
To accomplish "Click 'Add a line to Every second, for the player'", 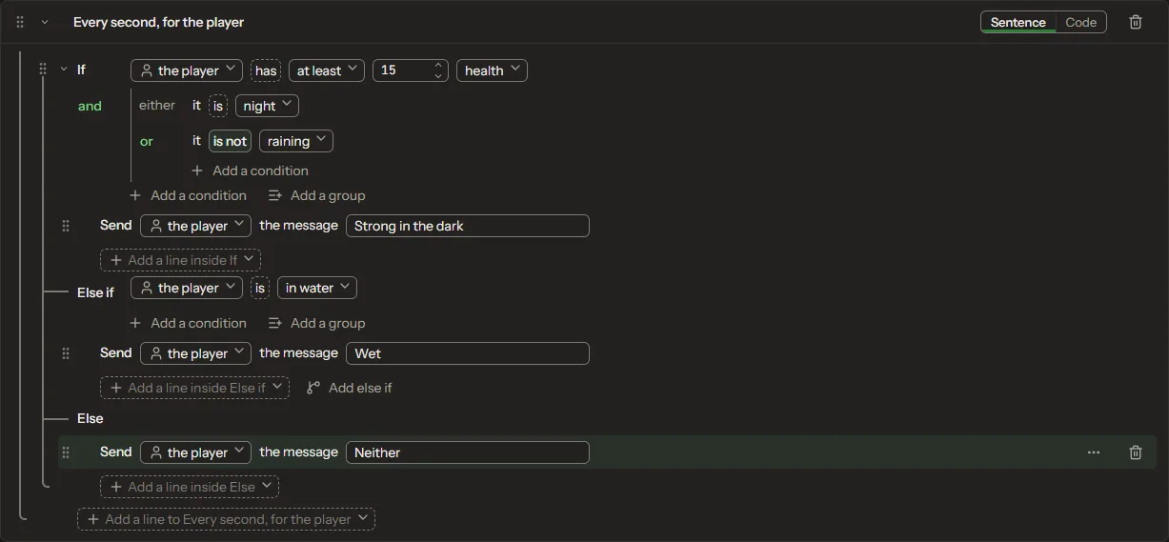I will [226, 519].
